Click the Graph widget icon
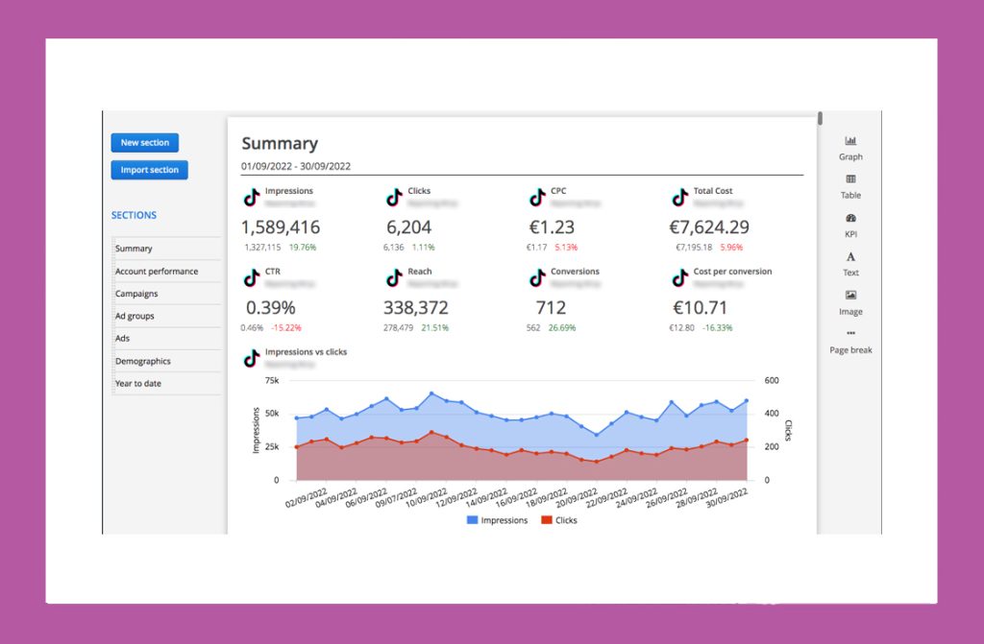This screenshot has width=984, height=644. click(x=850, y=141)
